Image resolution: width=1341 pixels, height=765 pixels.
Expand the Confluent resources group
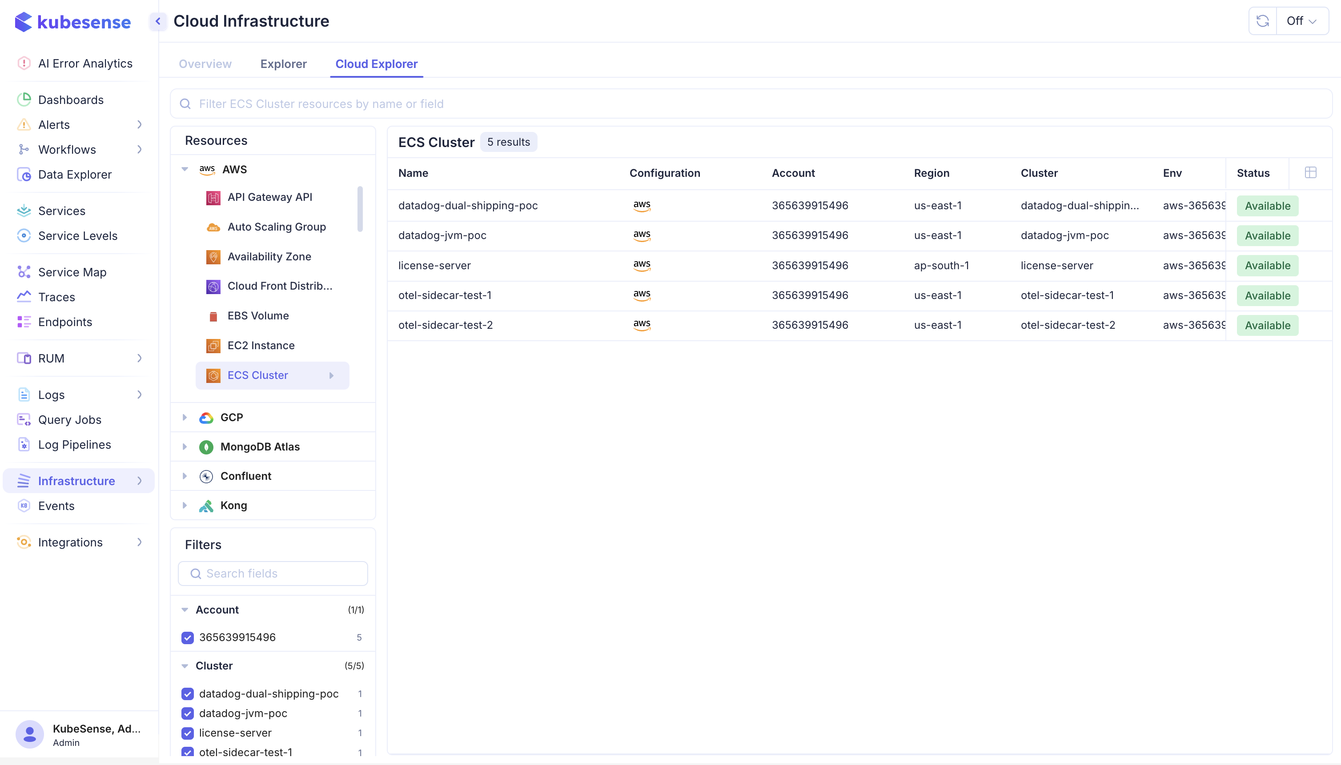pos(185,476)
